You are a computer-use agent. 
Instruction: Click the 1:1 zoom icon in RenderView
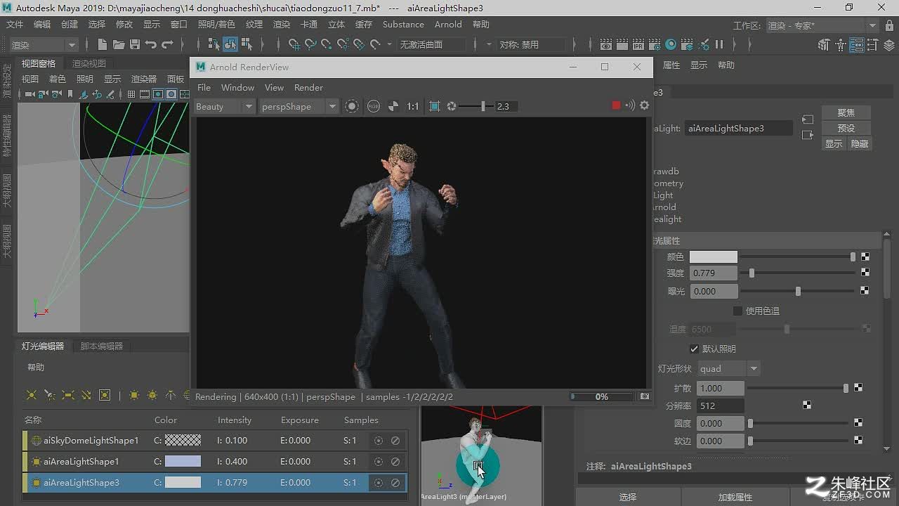[x=413, y=106]
